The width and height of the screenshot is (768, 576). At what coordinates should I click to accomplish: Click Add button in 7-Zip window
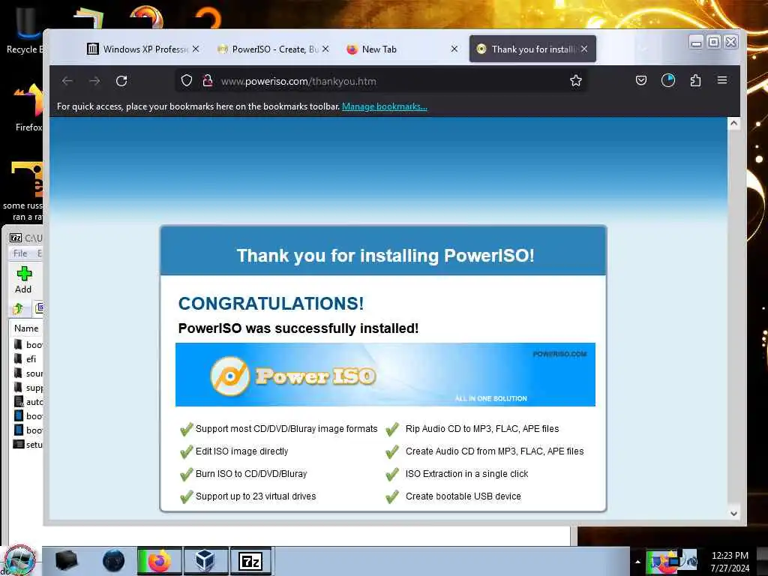pos(23,280)
